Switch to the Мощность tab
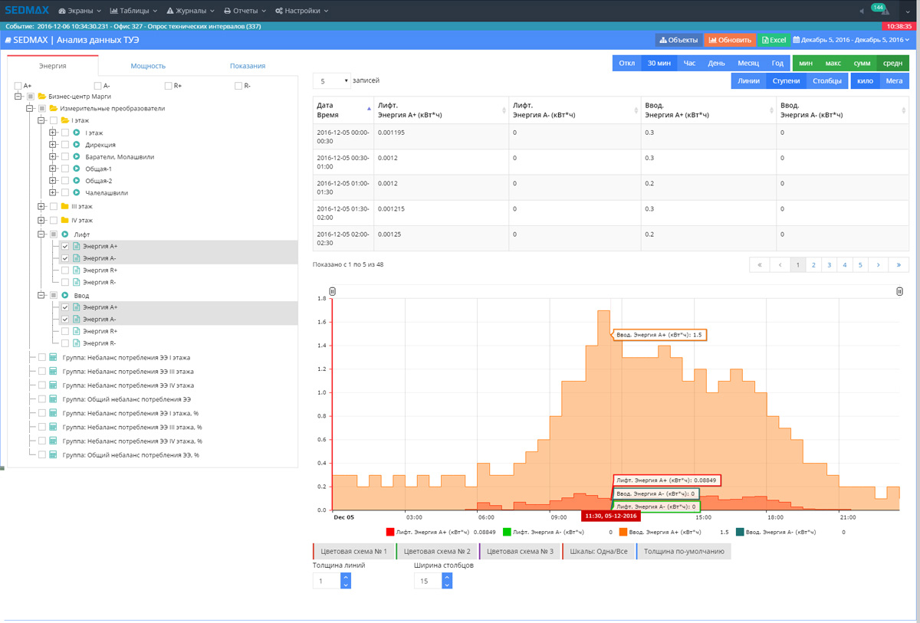Screen dimensions: 920x623 (148, 66)
